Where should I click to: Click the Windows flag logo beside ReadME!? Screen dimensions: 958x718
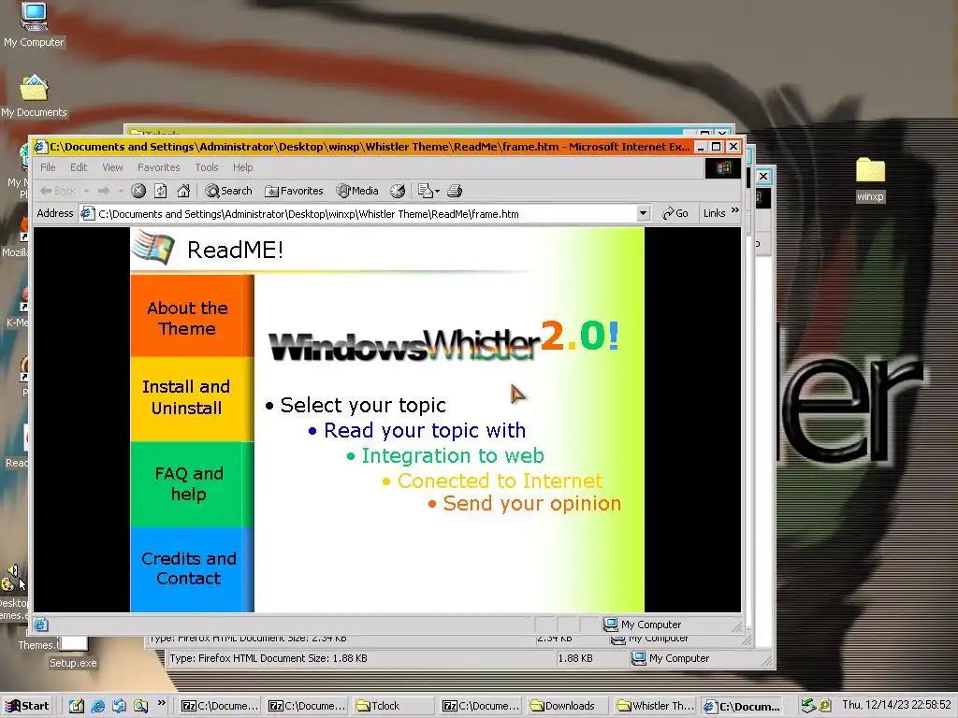152,247
